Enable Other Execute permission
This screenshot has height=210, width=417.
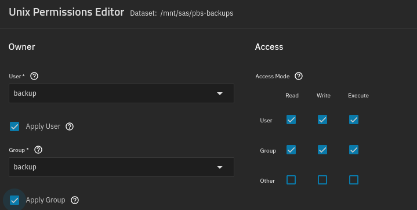(354, 180)
